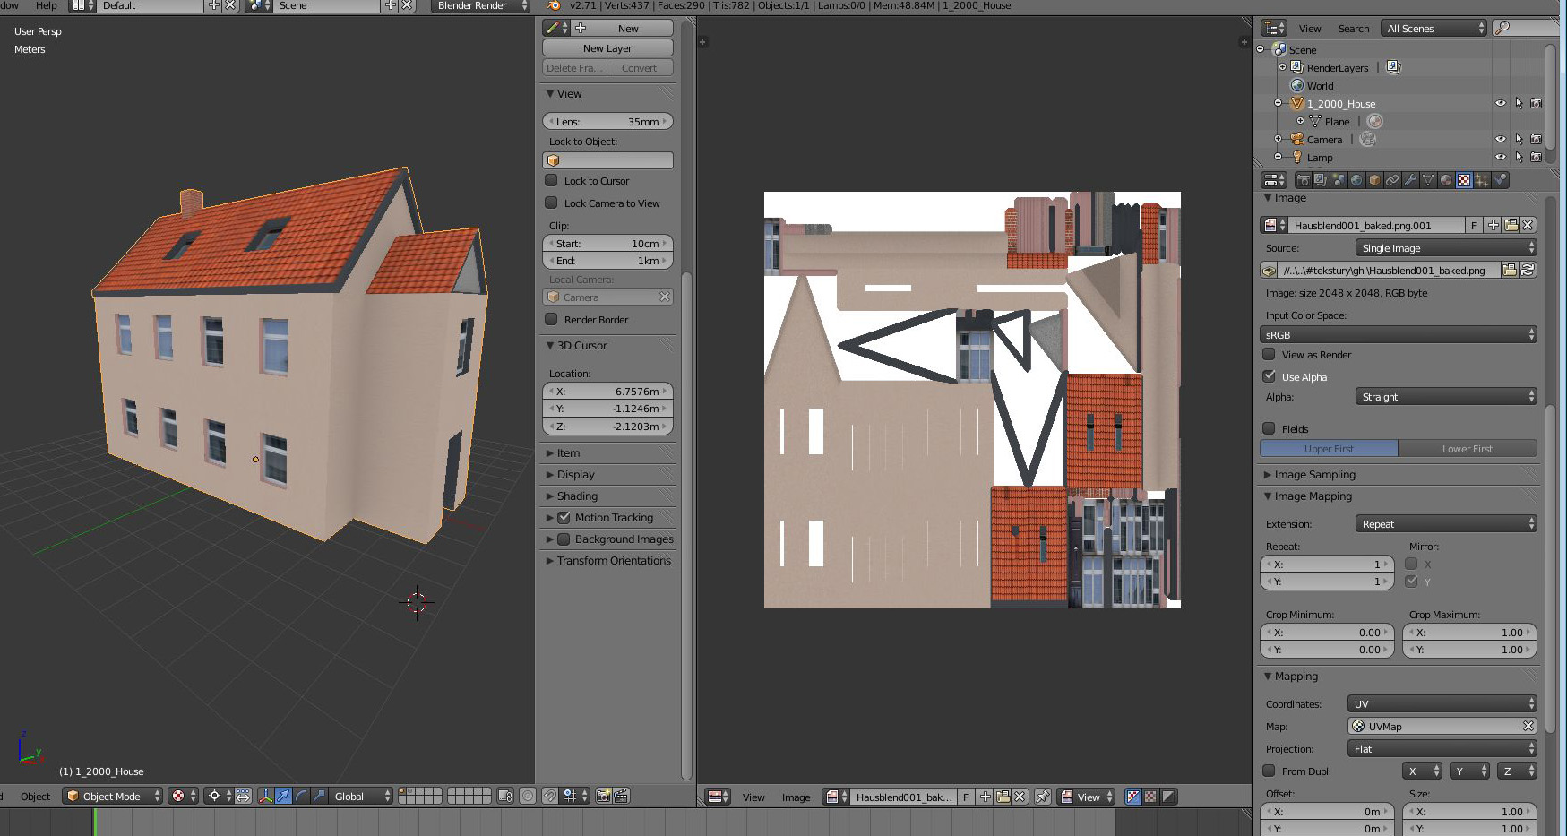The width and height of the screenshot is (1567, 836).
Task: Switch to the World properties tab
Action: [1356, 180]
